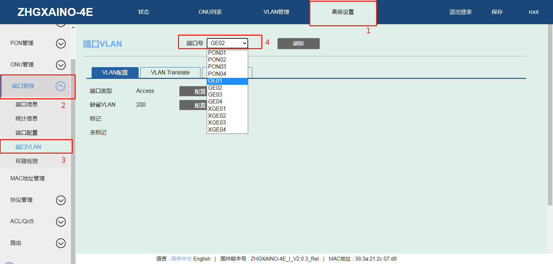Expand the 协议管理 chevron icon
This screenshot has width=553, height=264.
click(61, 200)
